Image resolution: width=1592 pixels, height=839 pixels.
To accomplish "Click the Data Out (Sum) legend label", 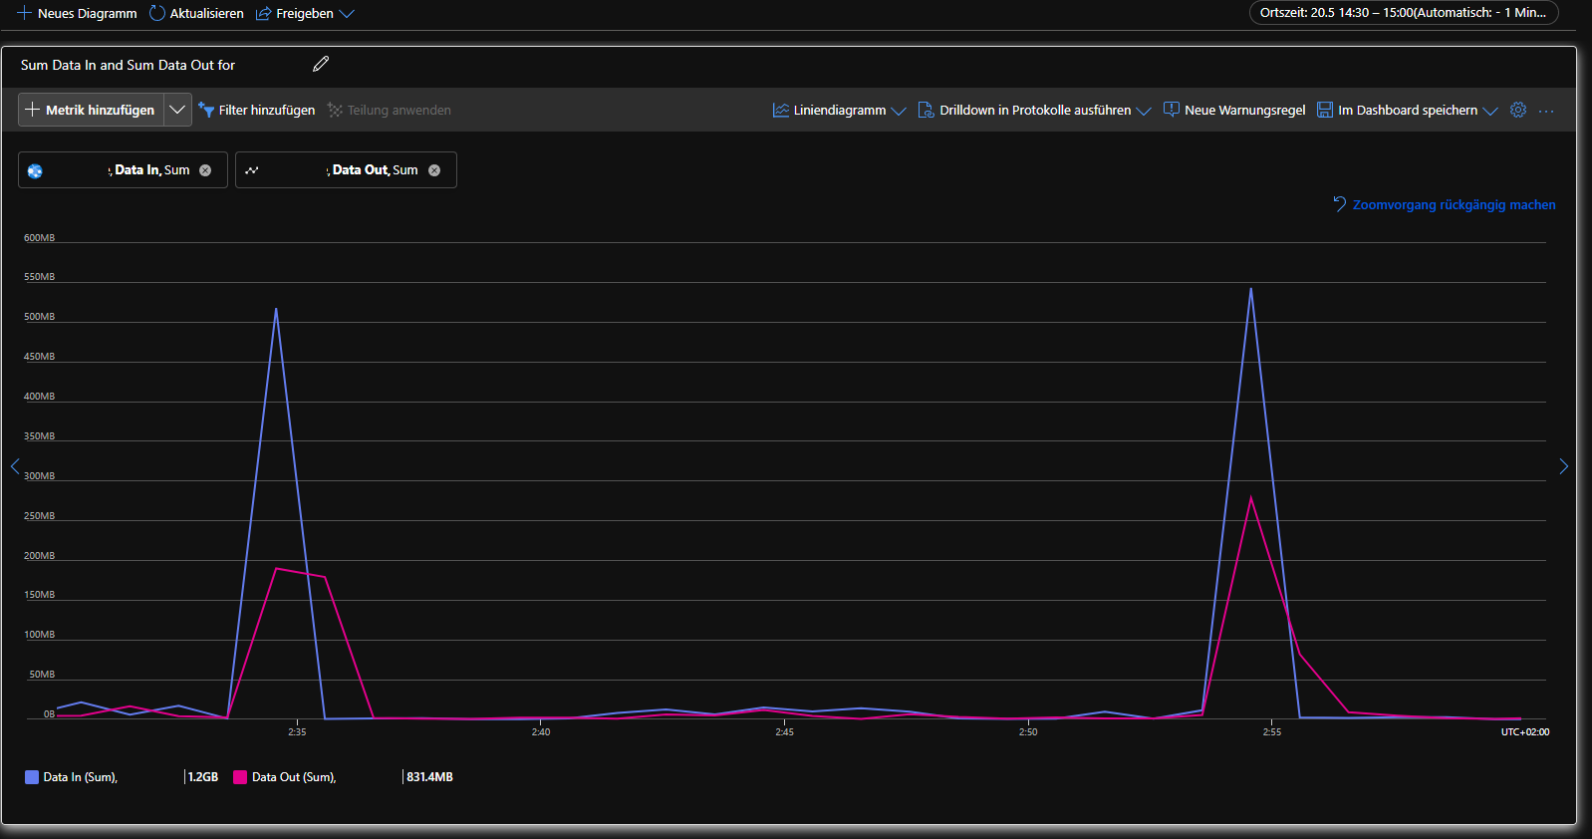I will pyautogui.click(x=294, y=777).
